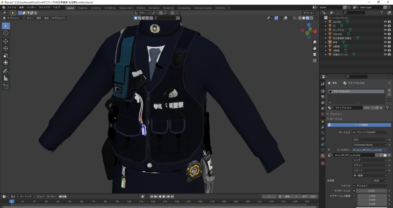
Task: Pin the properties editor context
Action: (x=389, y=83)
